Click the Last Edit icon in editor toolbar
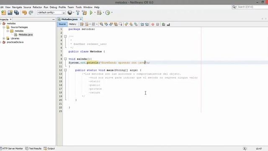This screenshot has height=151, width=268. pos(82,24)
